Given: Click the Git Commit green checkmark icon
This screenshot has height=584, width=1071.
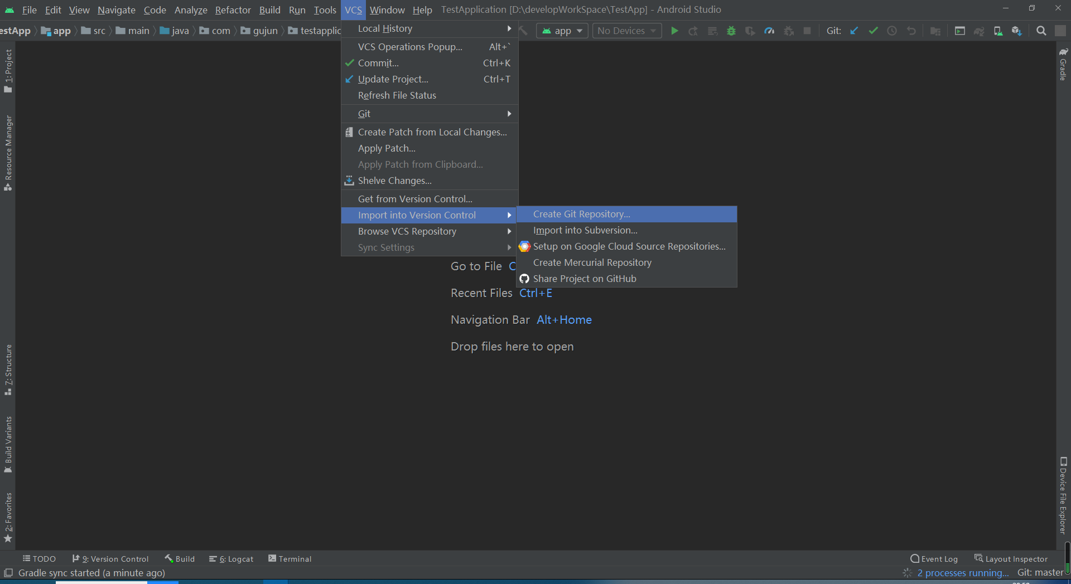Looking at the screenshot, I should [x=873, y=31].
